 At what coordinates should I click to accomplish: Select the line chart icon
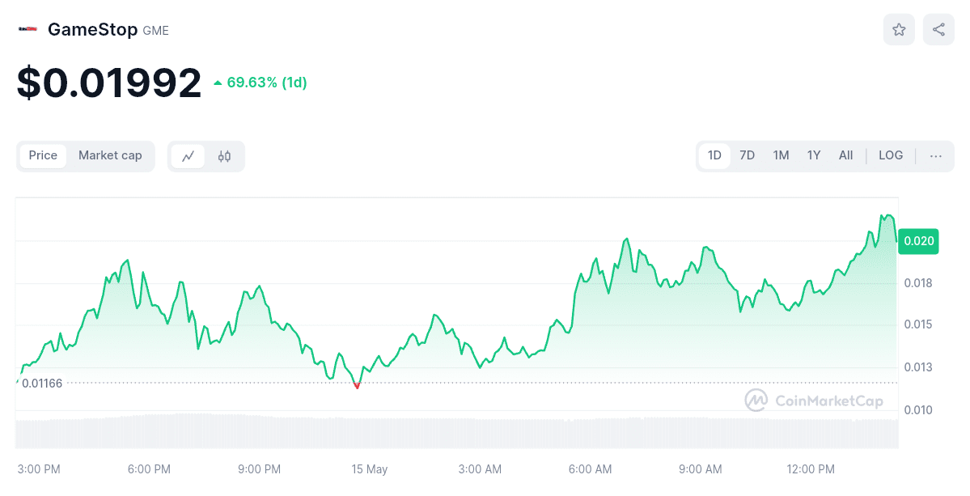188,155
